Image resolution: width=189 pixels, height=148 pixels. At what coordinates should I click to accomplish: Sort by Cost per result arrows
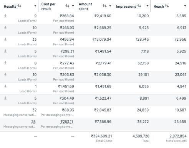67,6
